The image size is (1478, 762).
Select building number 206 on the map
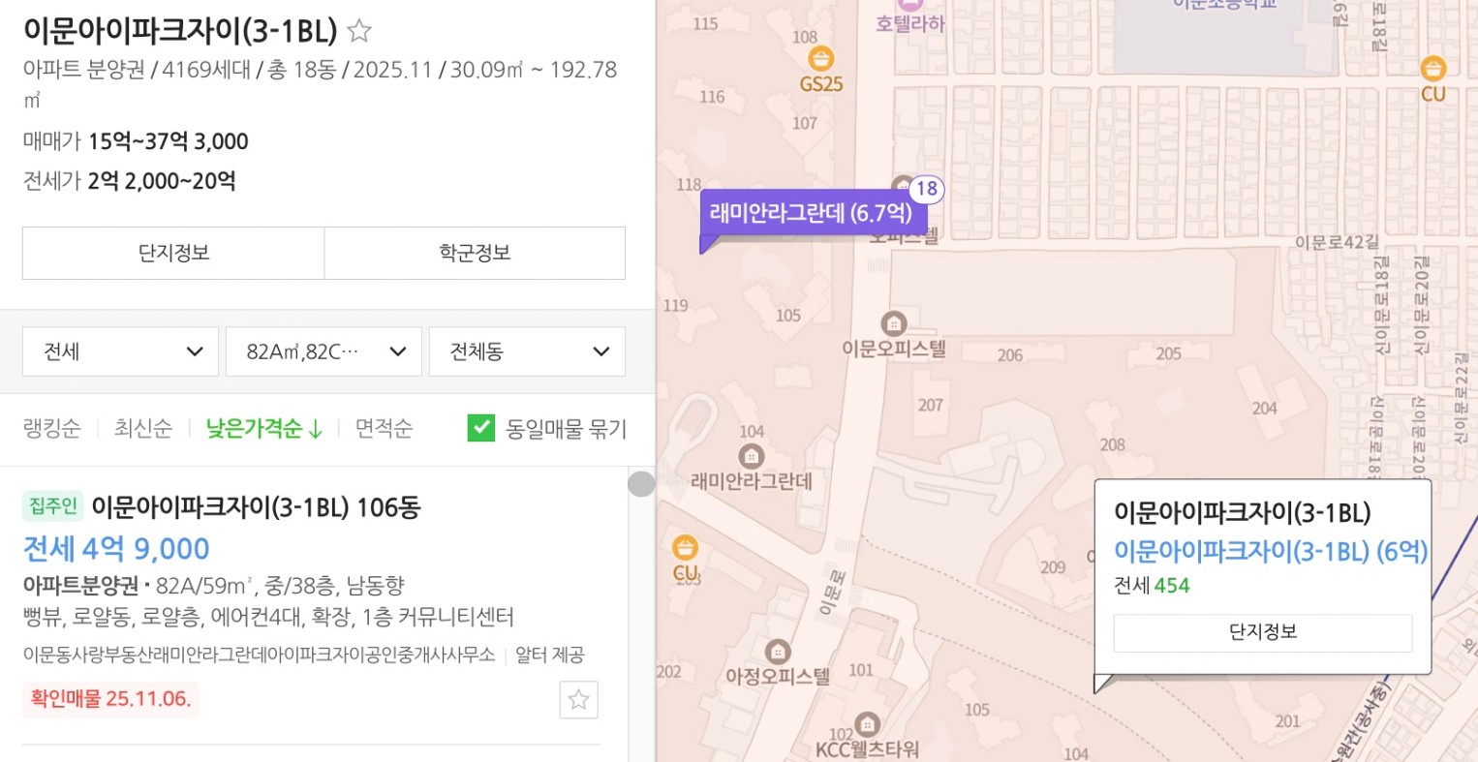1010,355
